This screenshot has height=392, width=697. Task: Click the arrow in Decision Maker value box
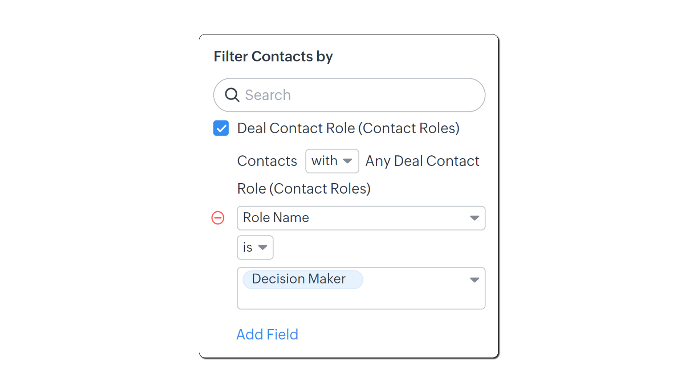tap(474, 280)
